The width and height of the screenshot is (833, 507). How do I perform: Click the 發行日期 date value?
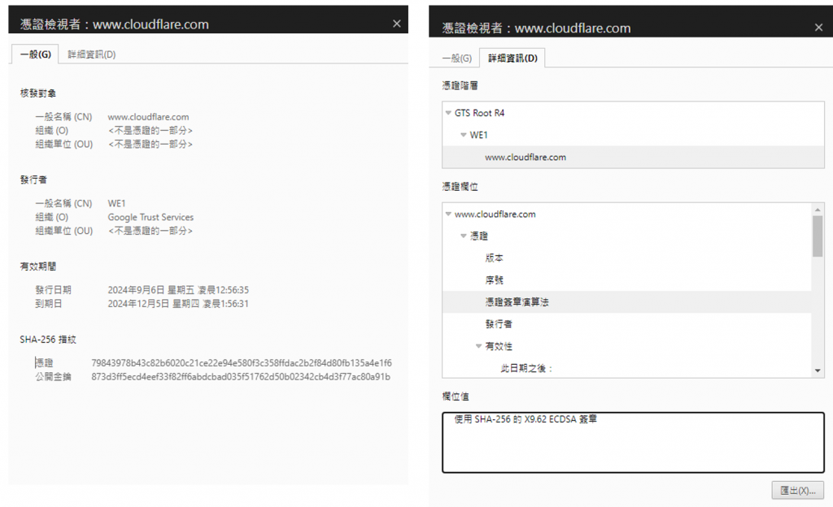click(x=178, y=290)
